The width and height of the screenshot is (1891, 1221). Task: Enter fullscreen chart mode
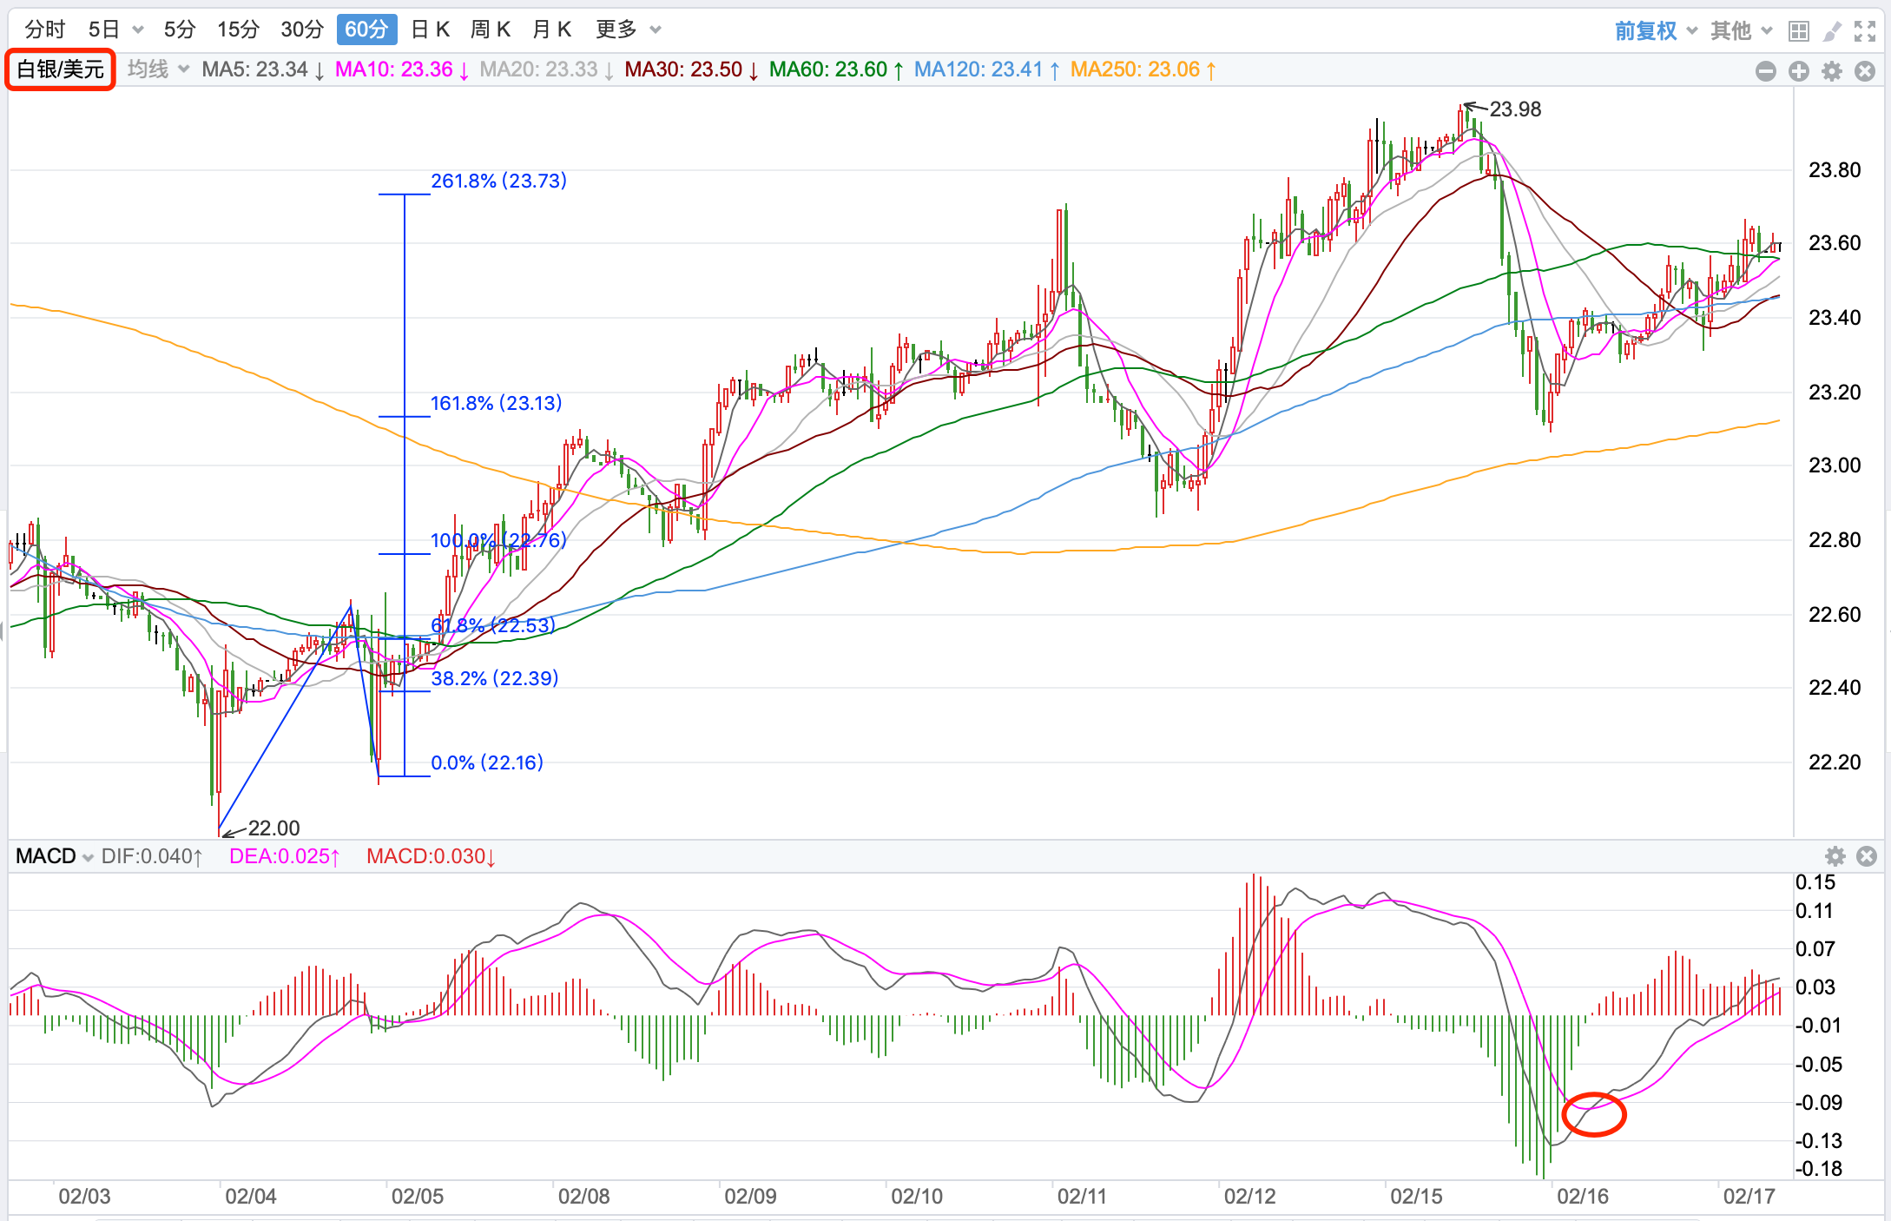click(x=1865, y=31)
